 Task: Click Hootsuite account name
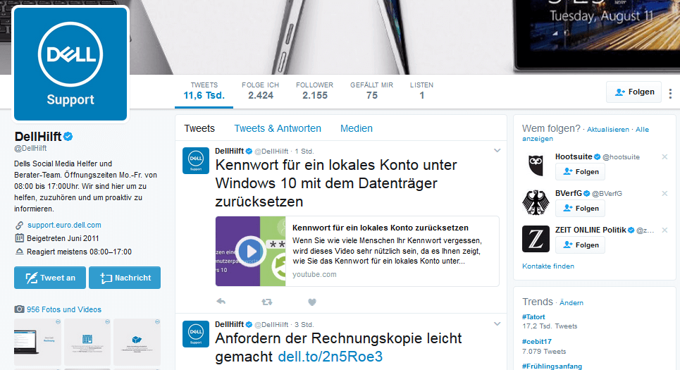point(574,156)
